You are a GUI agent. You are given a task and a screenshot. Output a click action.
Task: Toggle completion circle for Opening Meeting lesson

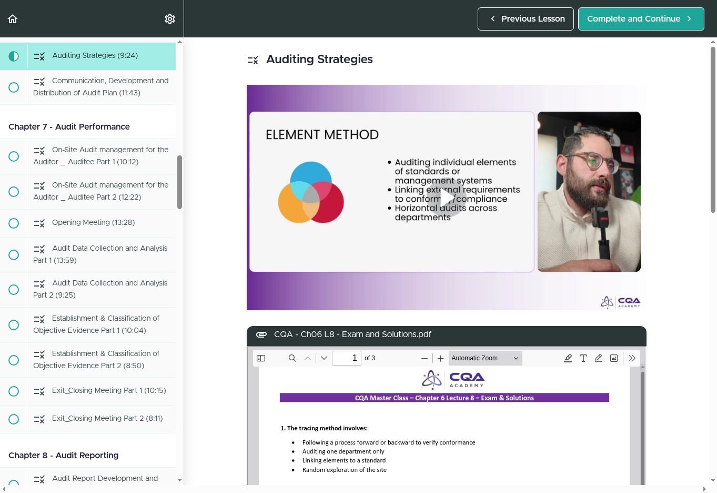tap(14, 223)
